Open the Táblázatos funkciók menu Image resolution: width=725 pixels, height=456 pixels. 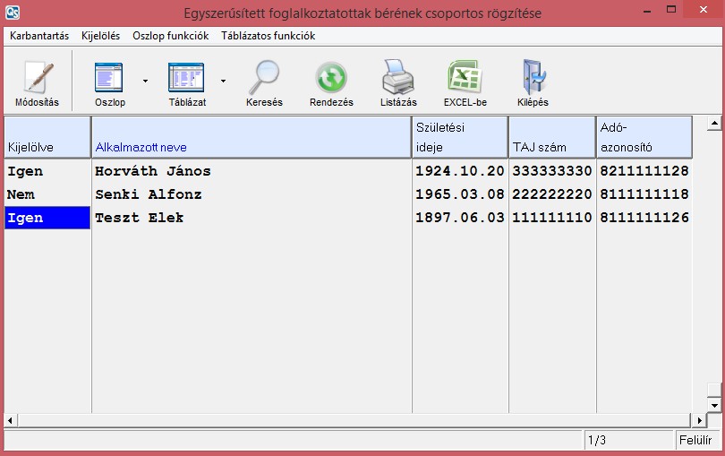[x=268, y=36]
